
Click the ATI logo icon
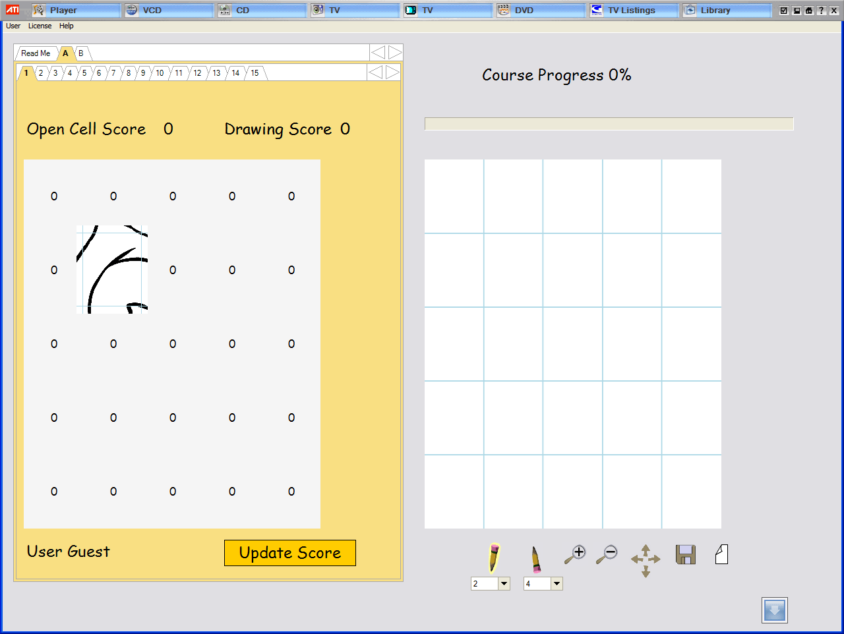(x=13, y=10)
